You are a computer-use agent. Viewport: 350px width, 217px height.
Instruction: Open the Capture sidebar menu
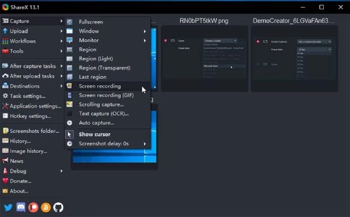[x=33, y=21]
